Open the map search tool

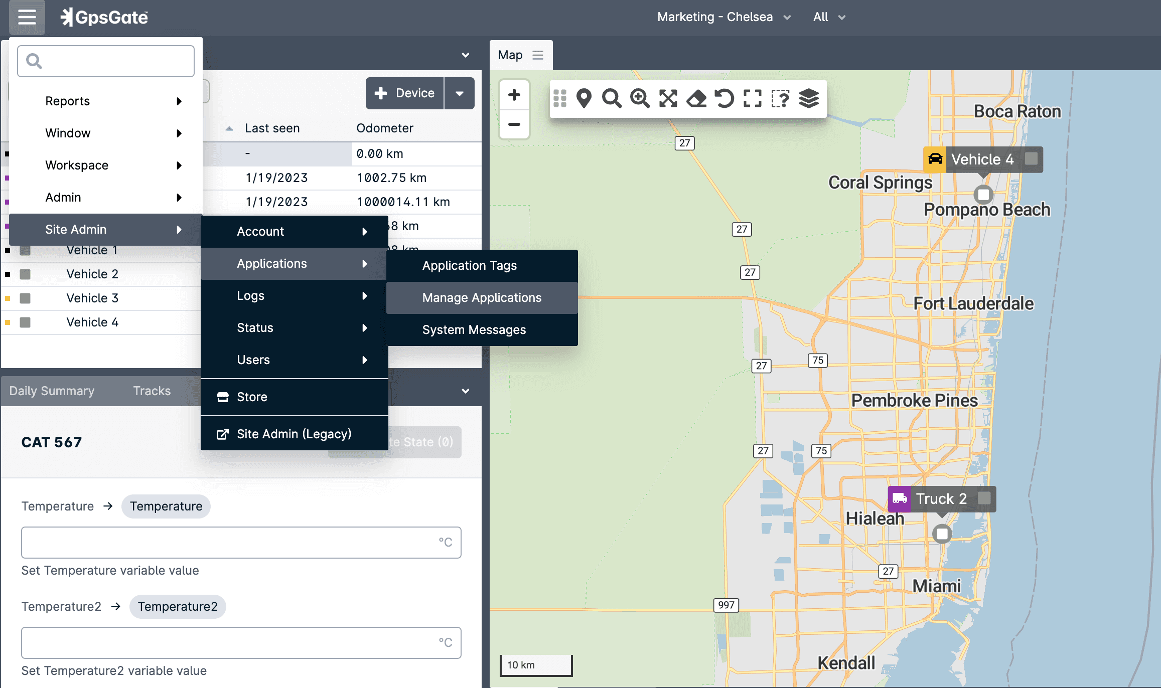coord(613,99)
